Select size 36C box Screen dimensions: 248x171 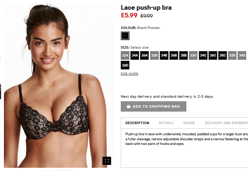coord(213,55)
